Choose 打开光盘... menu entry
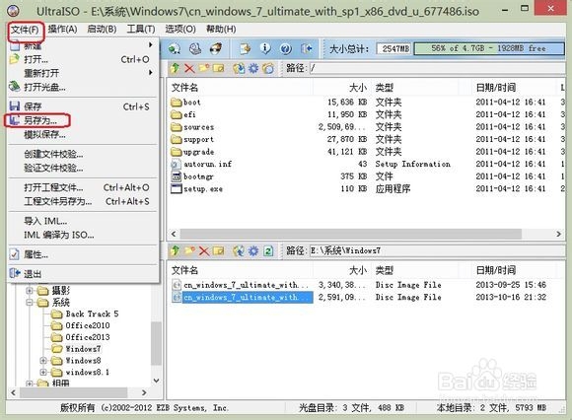572x420 pixels. pyautogui.click(x=83, y=87)
